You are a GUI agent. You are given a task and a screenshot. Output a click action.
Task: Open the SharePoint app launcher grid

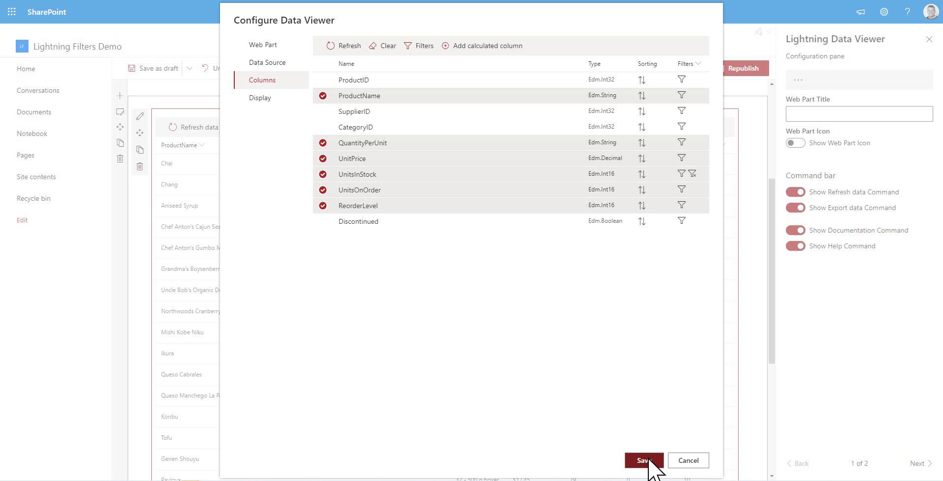pyautogui.click(x=12, y=12)
